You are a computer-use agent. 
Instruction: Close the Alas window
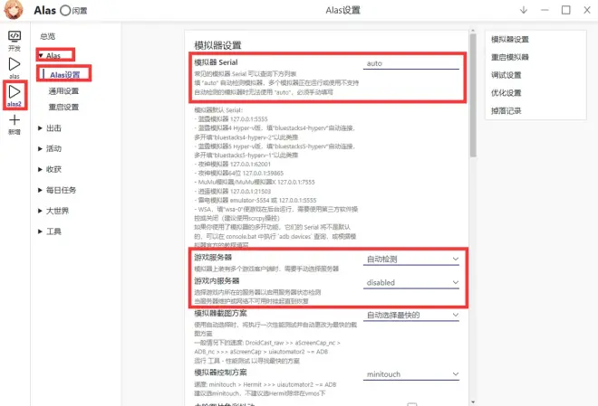587,10
